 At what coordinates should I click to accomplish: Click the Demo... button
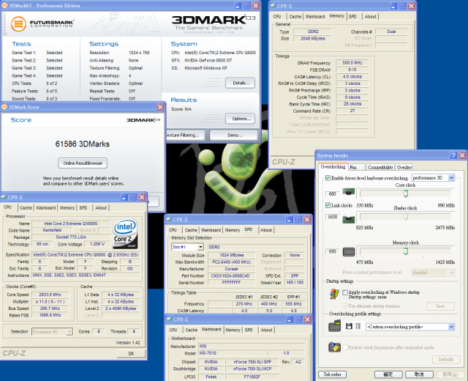[x=233, y=135]
